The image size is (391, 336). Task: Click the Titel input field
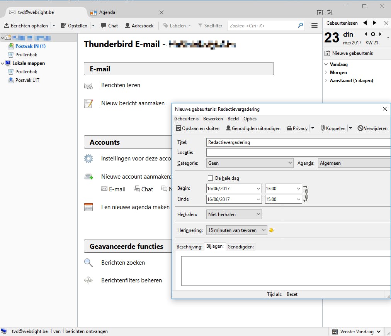(298, 142)
